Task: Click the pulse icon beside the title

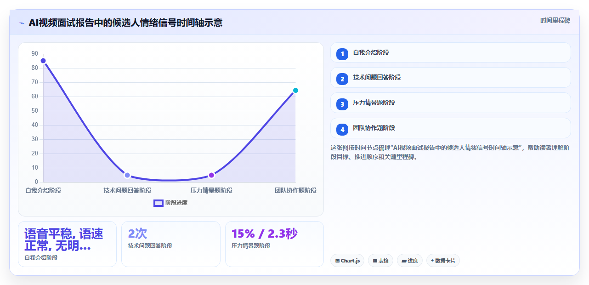Action: (22, 23)
